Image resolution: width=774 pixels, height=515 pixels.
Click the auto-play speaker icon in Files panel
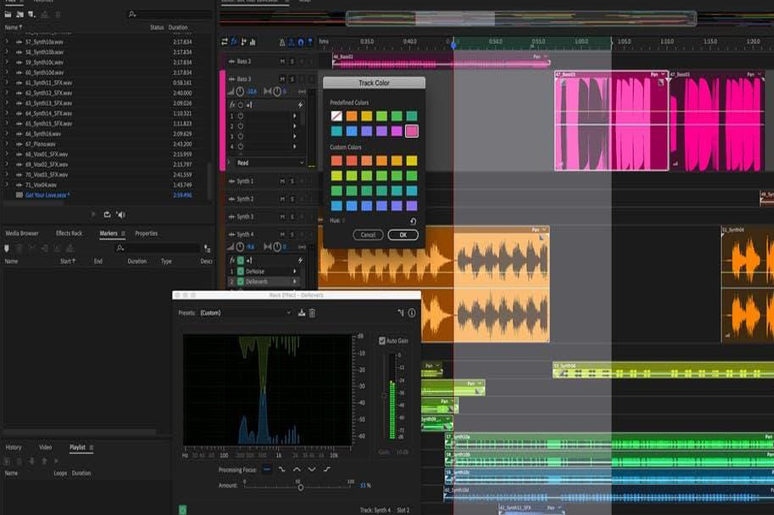click(x=121, y=215)
